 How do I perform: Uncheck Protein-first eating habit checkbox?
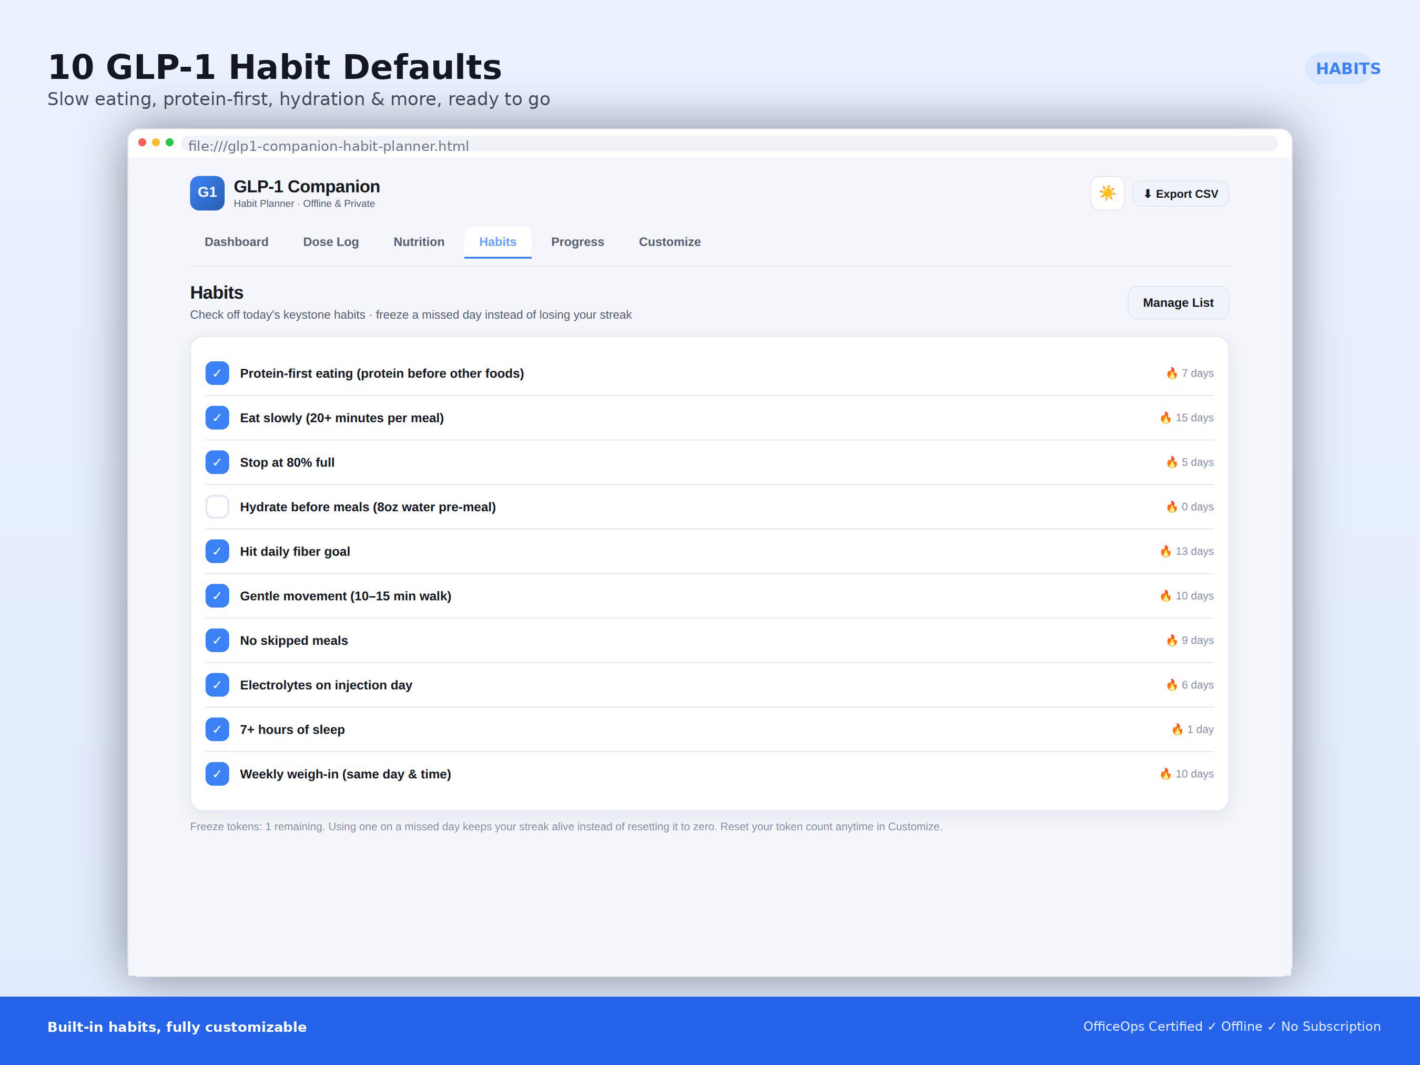pyautogui.click(x=217, y=373)
